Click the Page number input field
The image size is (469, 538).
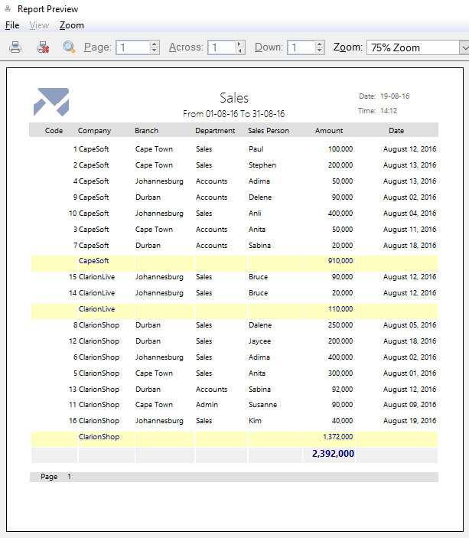(132, 47)
